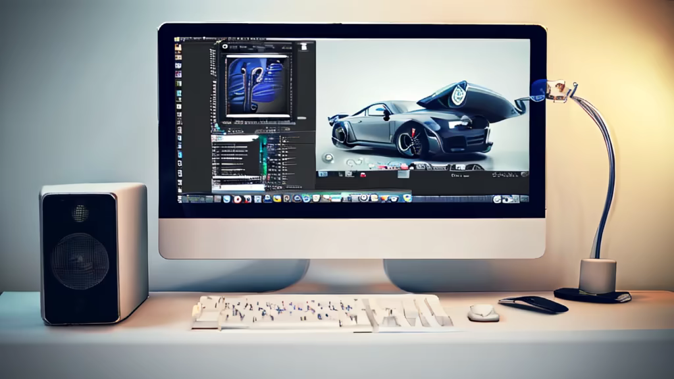Click the round dial icon below the car's rear
This screenshot has height=379, width=674.
328,158
